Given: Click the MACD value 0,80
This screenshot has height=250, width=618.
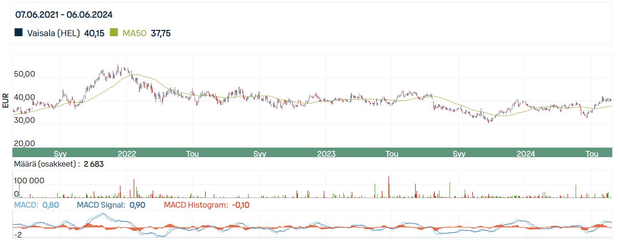Looking at the screenshot, I should [50, 205].
